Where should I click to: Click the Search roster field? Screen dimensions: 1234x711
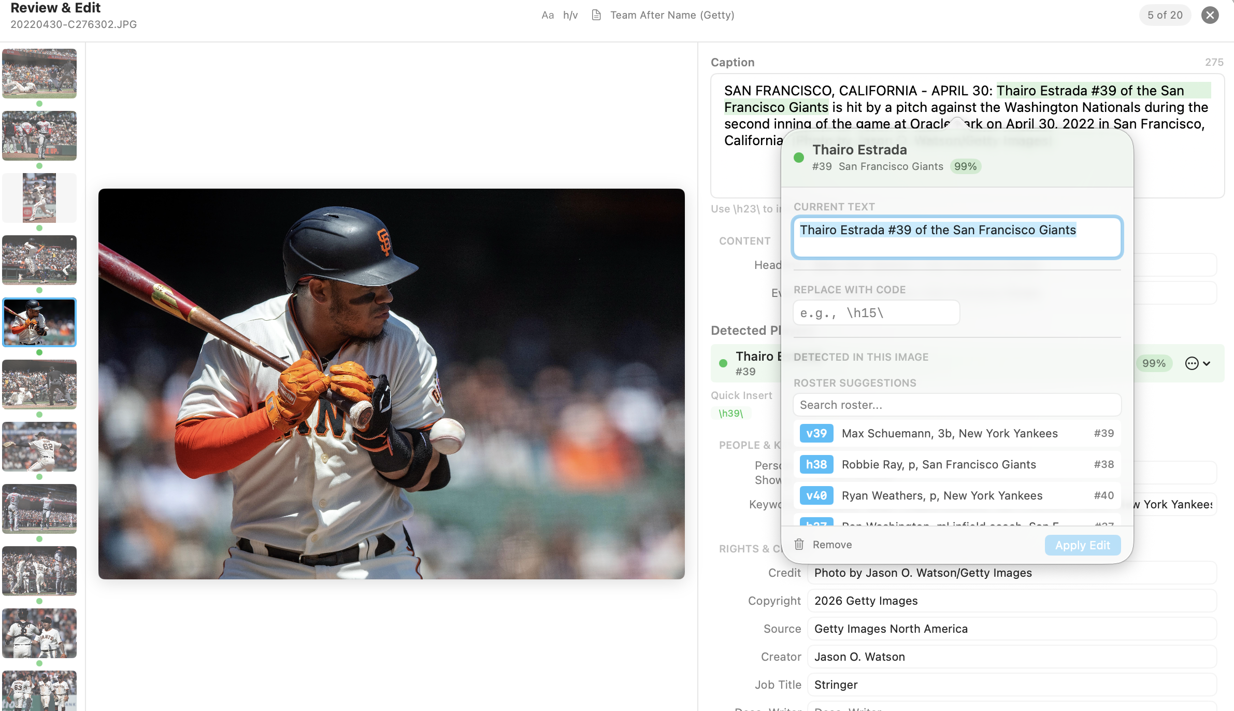(957, 405)
